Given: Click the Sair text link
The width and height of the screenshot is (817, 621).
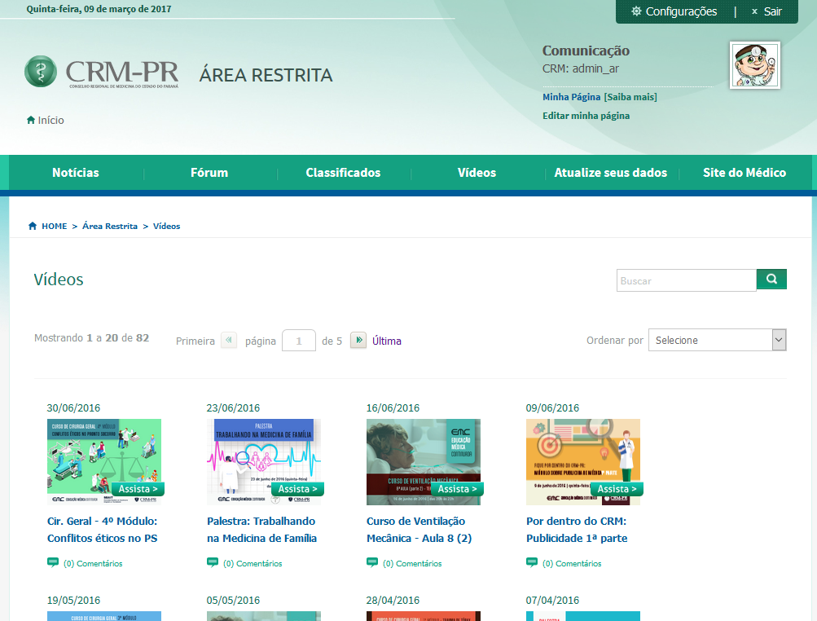Looking at the screenshot, I should (773, 11).
